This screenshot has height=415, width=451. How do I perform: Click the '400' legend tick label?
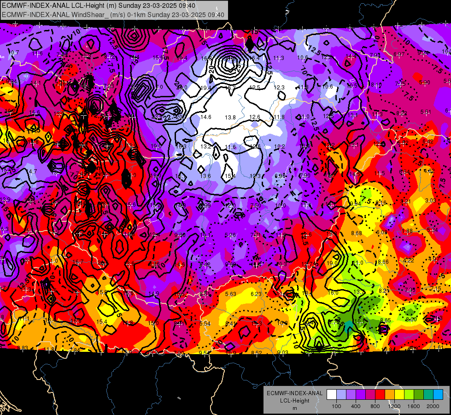point(356,406)
